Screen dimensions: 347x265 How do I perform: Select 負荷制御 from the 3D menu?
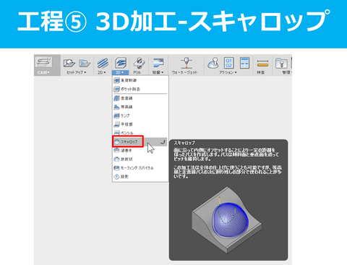(140, 80)
